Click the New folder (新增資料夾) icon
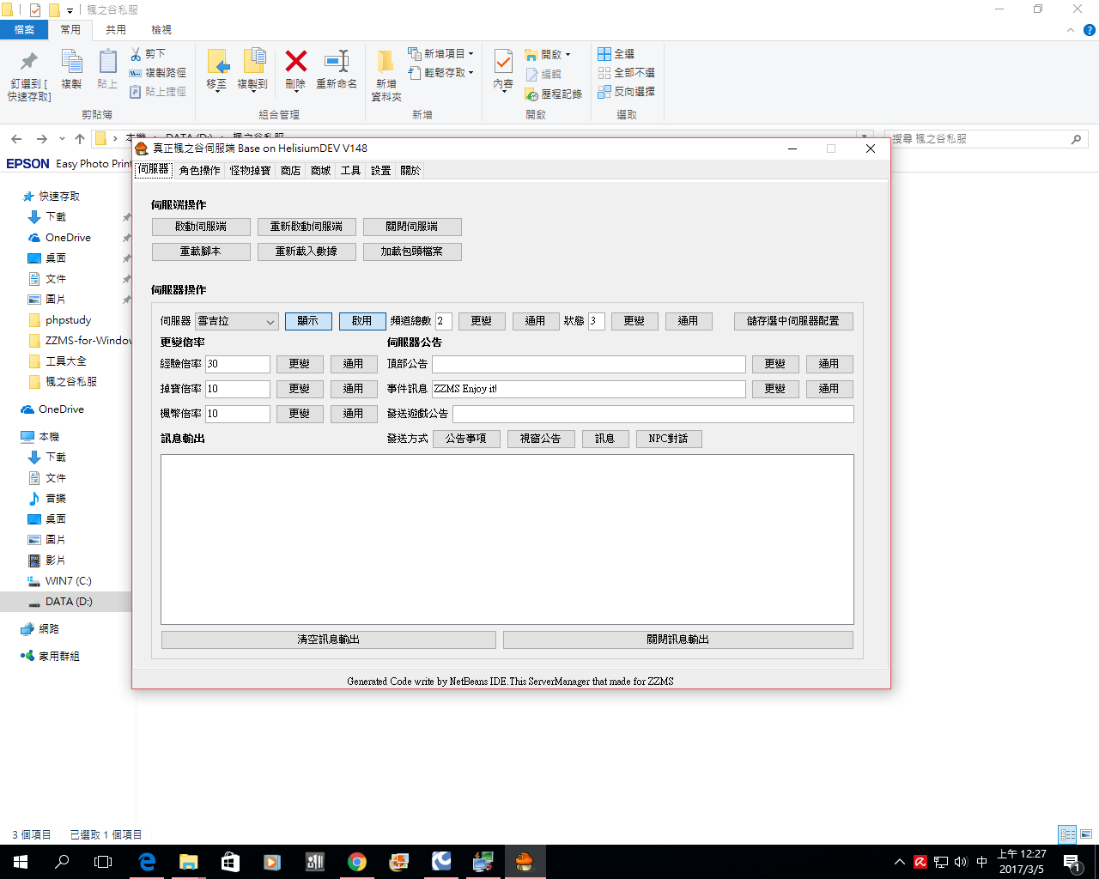 386,61
